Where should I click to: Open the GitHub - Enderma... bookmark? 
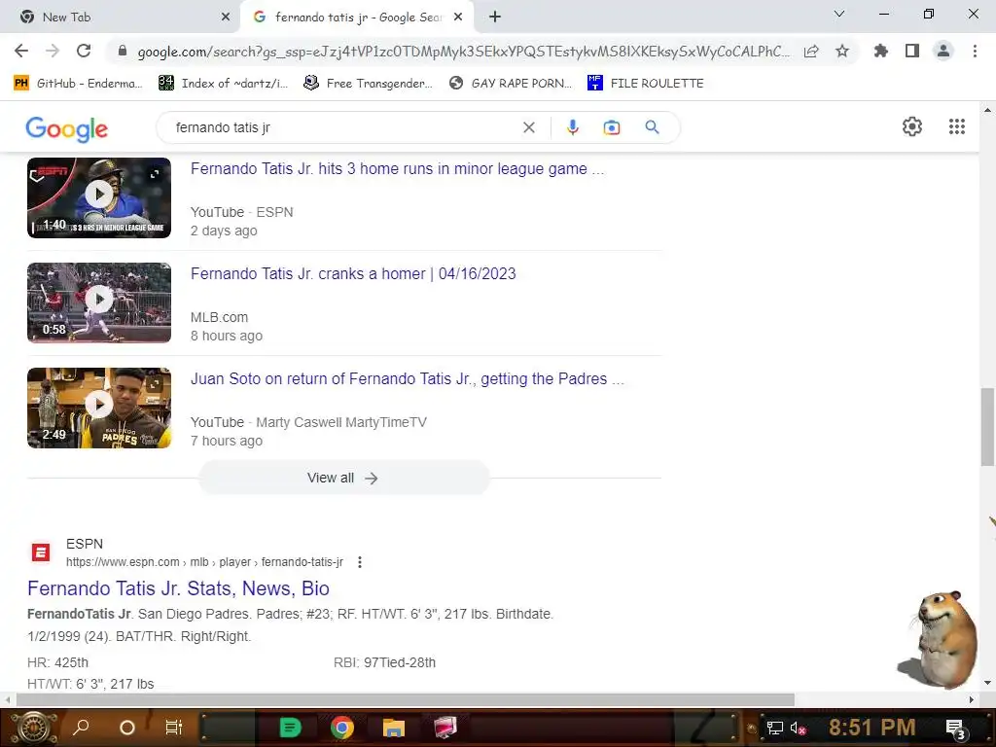click(78, 84)
